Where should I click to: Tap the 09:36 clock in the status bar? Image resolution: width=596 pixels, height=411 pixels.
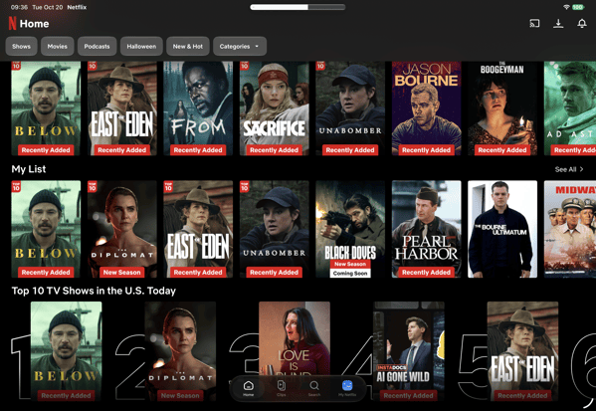pyautogui.click(x=19, y=7)
